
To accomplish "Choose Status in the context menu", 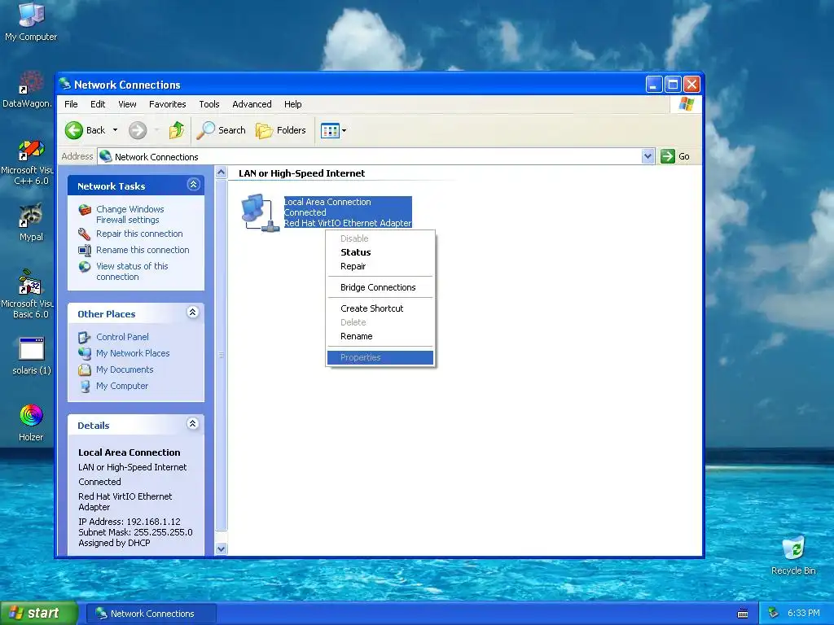I will click(380, 252).
